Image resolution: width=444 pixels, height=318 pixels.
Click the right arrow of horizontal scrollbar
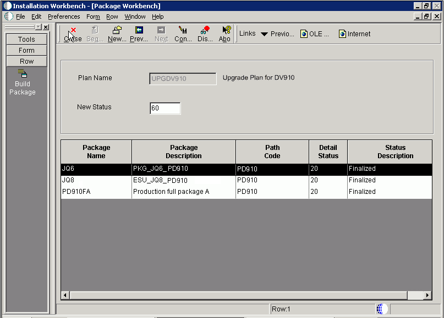click(427, 295)
